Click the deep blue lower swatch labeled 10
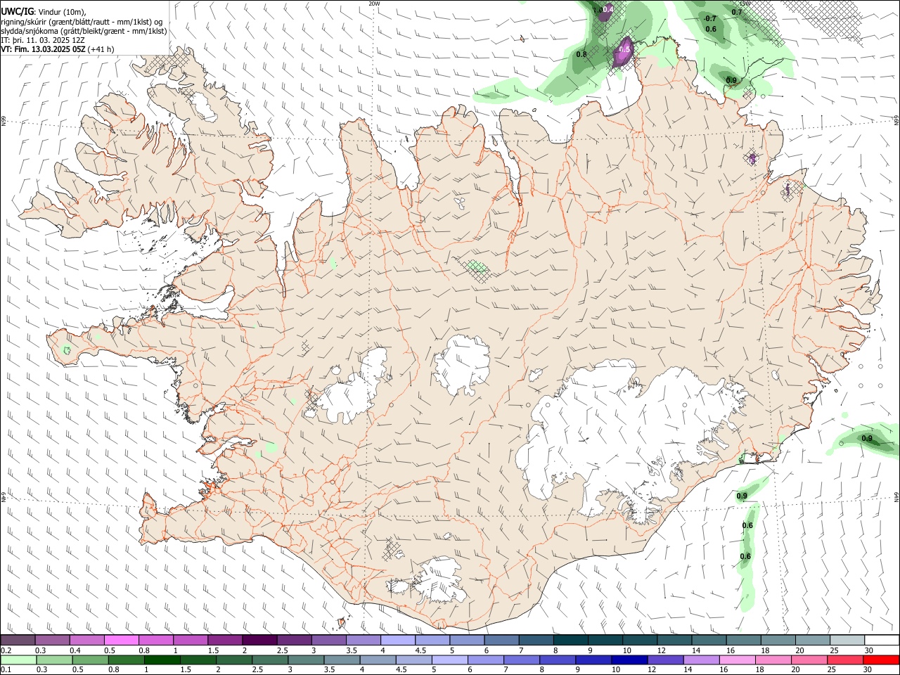Screen dimensions: 900x675 pos(629,660)
